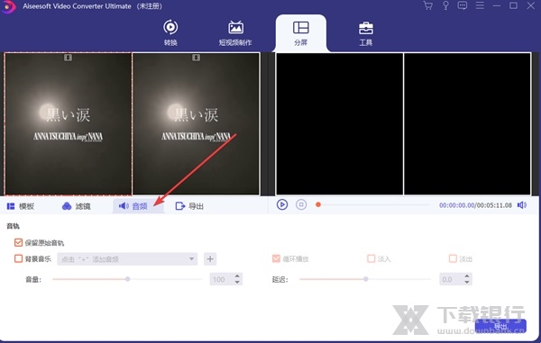541x343 pixels.
Task: Mute the preview volume speaker icon
Action: click(x=522, y=205)
